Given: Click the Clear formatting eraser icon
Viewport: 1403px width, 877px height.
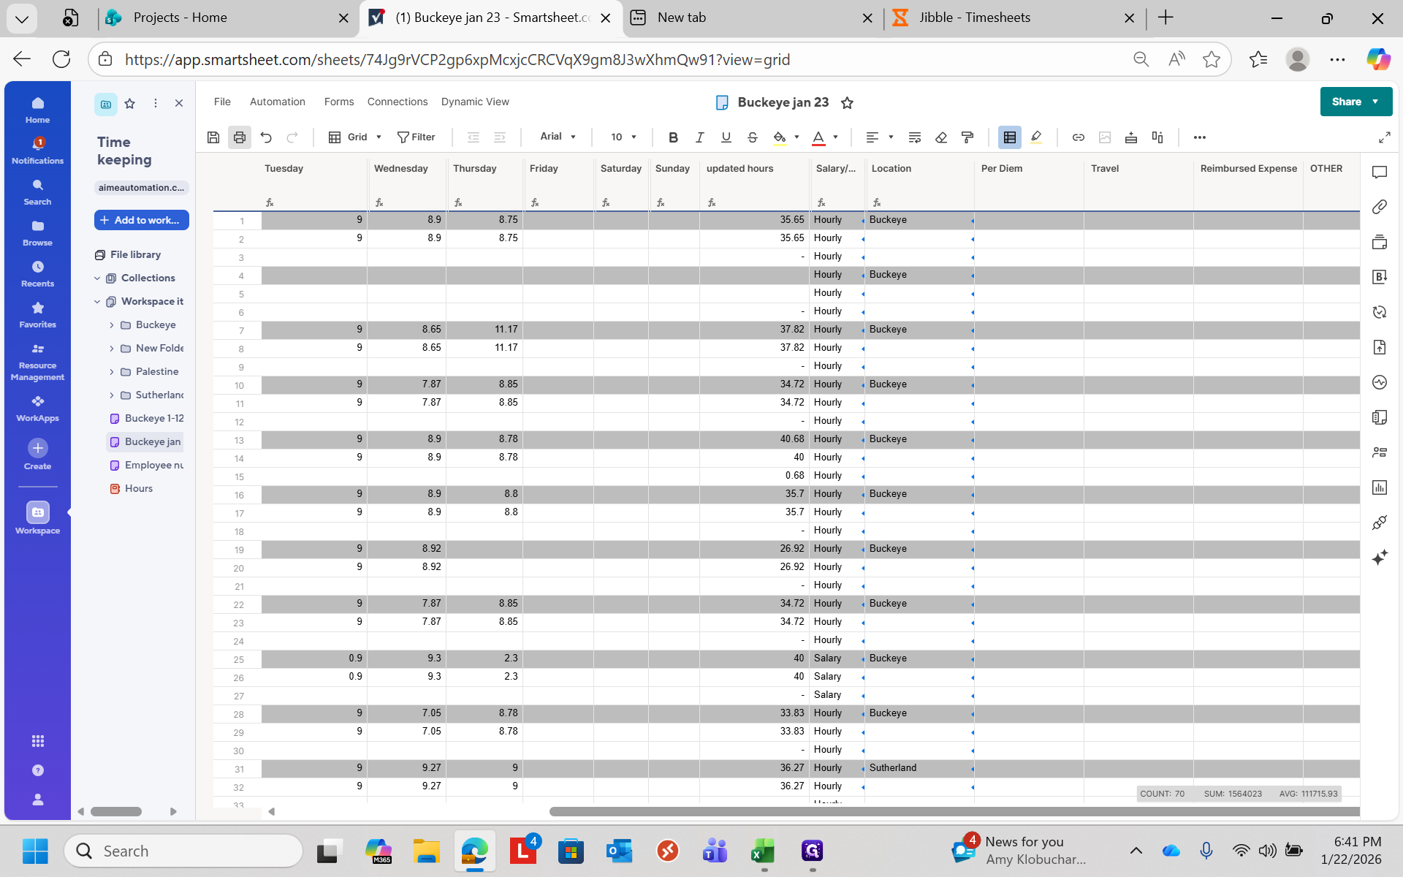Looking at the screenshot, I should click(941, 137).
